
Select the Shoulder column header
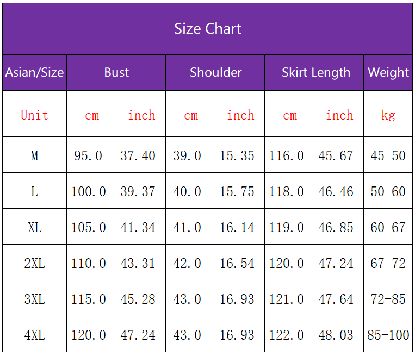[215, 72]
